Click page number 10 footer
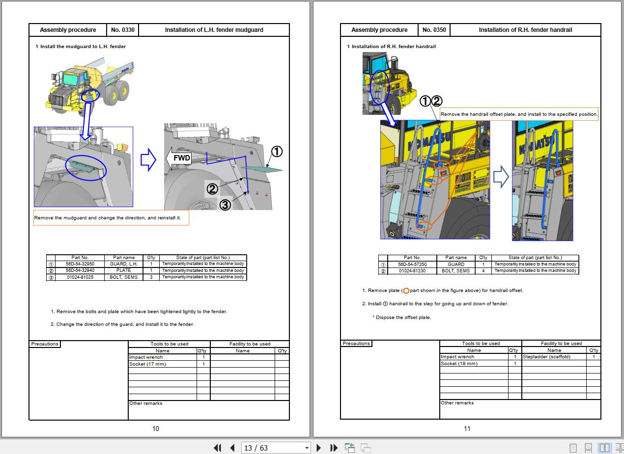 pos(156,428)
